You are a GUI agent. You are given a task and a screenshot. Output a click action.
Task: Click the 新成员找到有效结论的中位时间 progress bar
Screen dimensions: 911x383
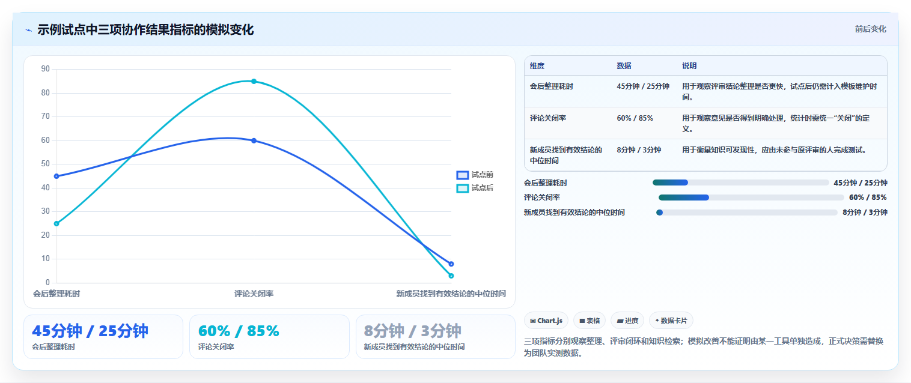point(747,212)
